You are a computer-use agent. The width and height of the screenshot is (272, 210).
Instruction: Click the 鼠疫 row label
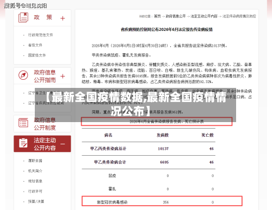tap(112, 176)
